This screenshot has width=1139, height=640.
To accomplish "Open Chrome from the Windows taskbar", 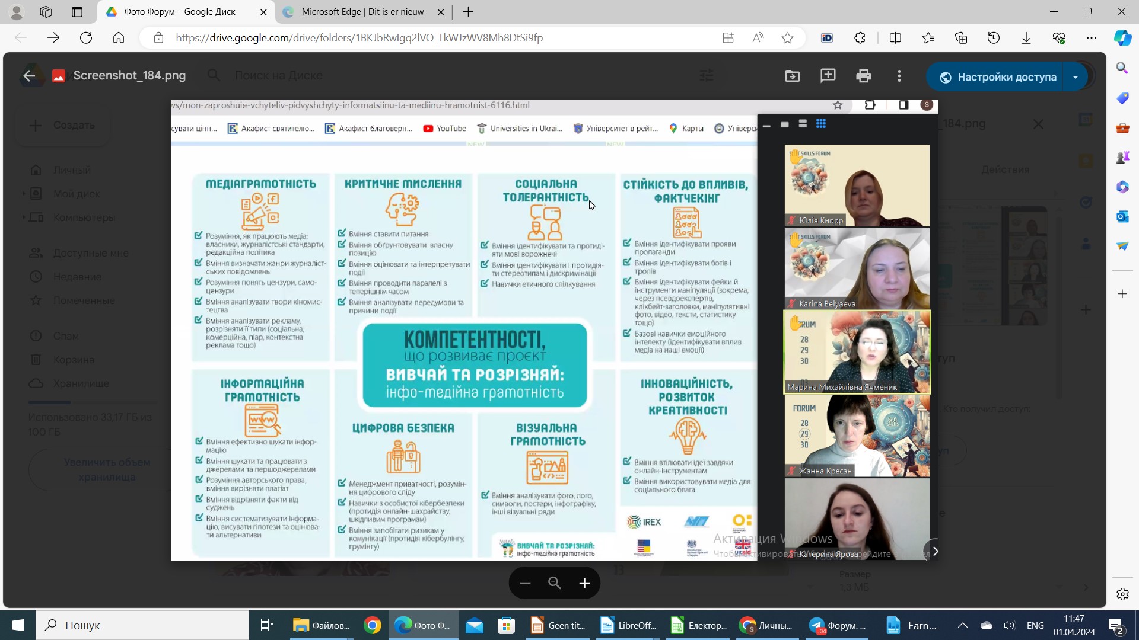I will (x=373, y=625).
